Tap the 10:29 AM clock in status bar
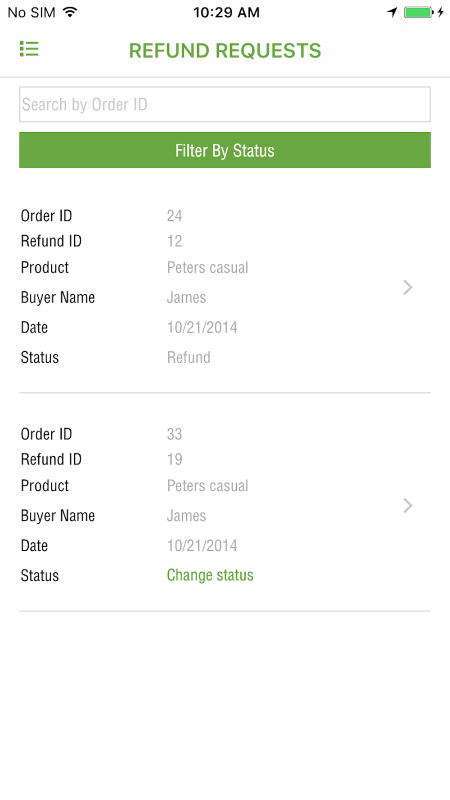Screen dimensions: 450x800 (x=226, y=12)
